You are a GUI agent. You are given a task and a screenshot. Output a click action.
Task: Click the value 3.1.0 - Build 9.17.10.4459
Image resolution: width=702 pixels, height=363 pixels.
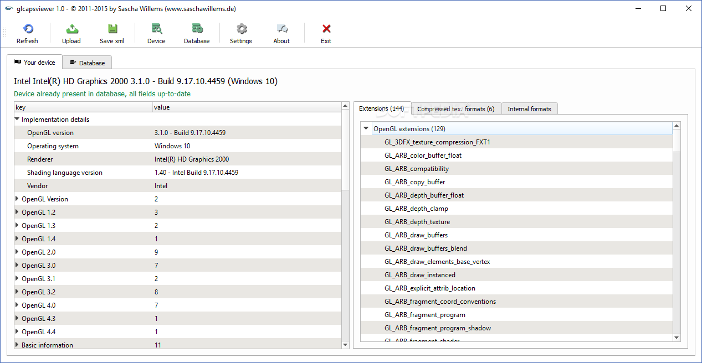190,133
